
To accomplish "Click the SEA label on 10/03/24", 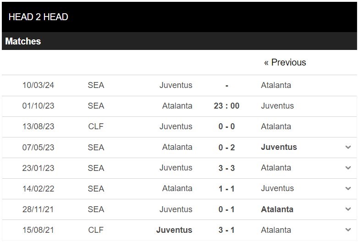I will click(x=96, y=85).
